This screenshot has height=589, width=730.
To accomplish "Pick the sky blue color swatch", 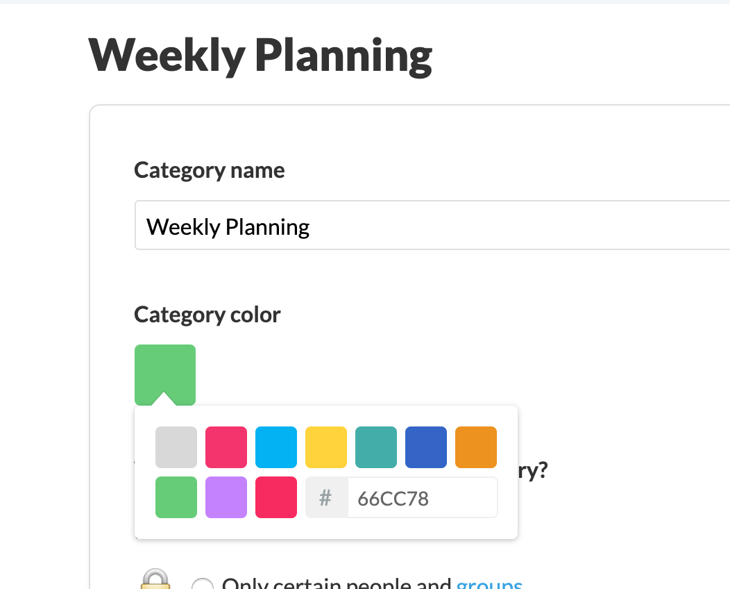I will 276,447.
